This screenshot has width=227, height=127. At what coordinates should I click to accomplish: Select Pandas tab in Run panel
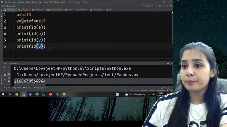pos(14,64)
